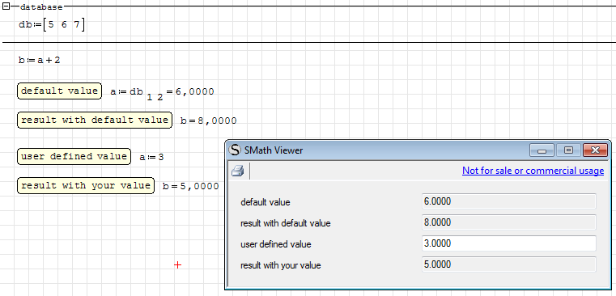
Task: Click the a:=3 assignment expression
Action: point(151,157)
